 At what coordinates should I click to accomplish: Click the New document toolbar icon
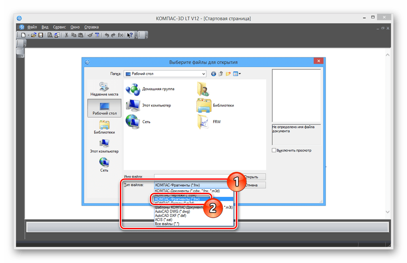pyautogui.click(x=23, y=35)
